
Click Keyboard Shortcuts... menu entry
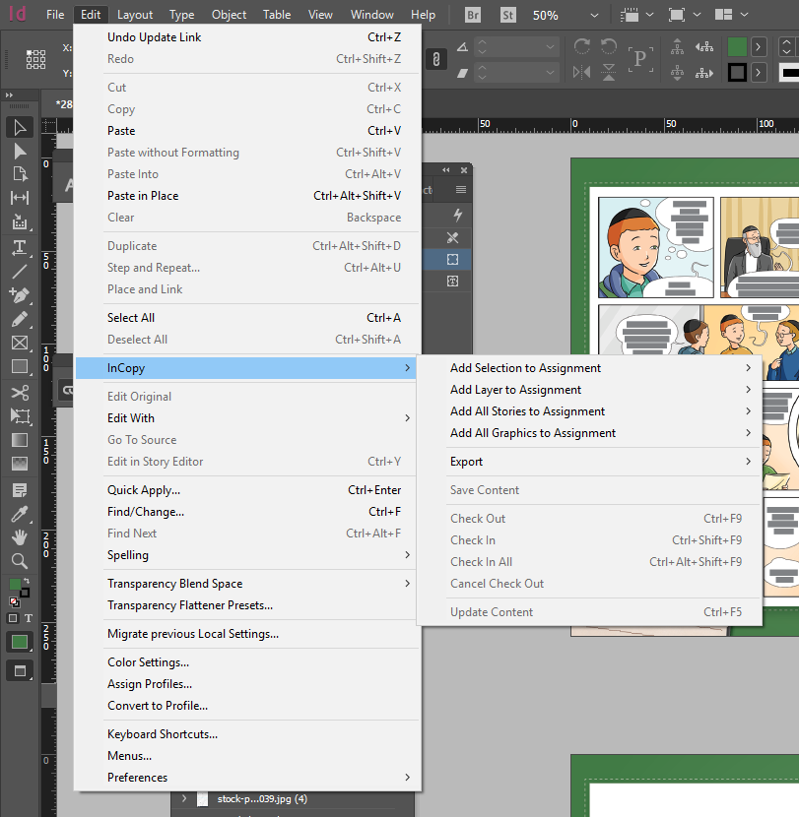pos(163,734)
